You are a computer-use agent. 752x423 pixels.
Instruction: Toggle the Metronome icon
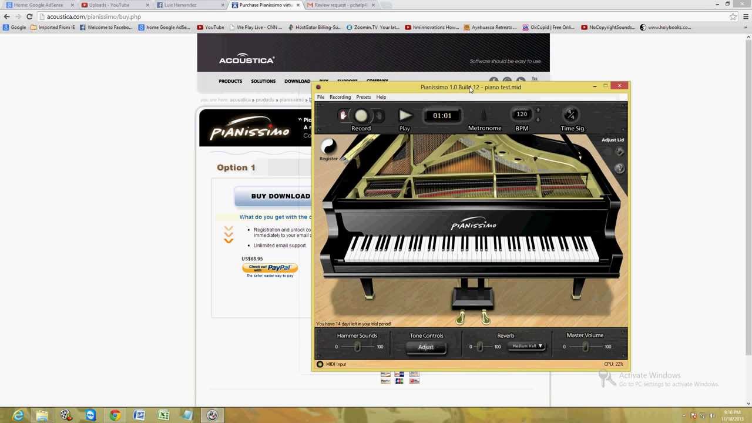tap(484, 115)
